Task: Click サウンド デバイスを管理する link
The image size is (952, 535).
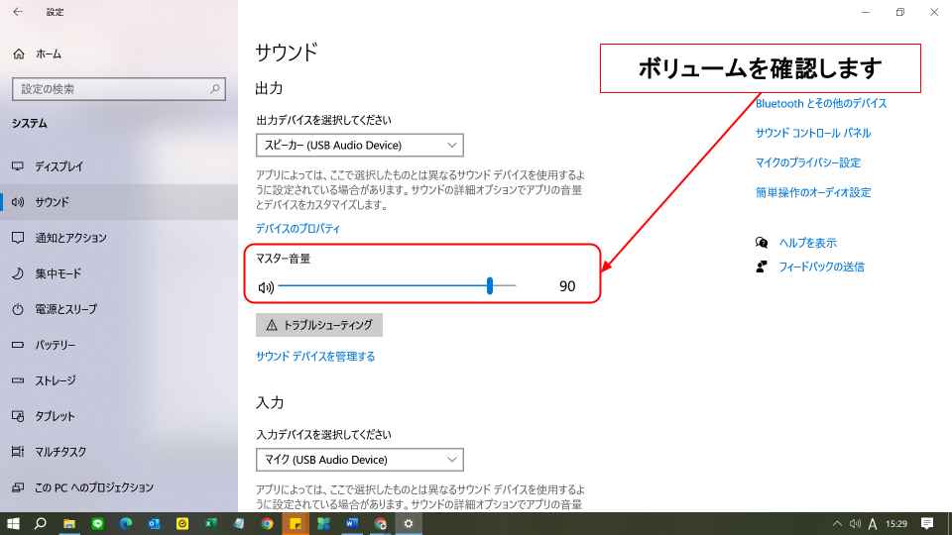Action: pos(315,357)
